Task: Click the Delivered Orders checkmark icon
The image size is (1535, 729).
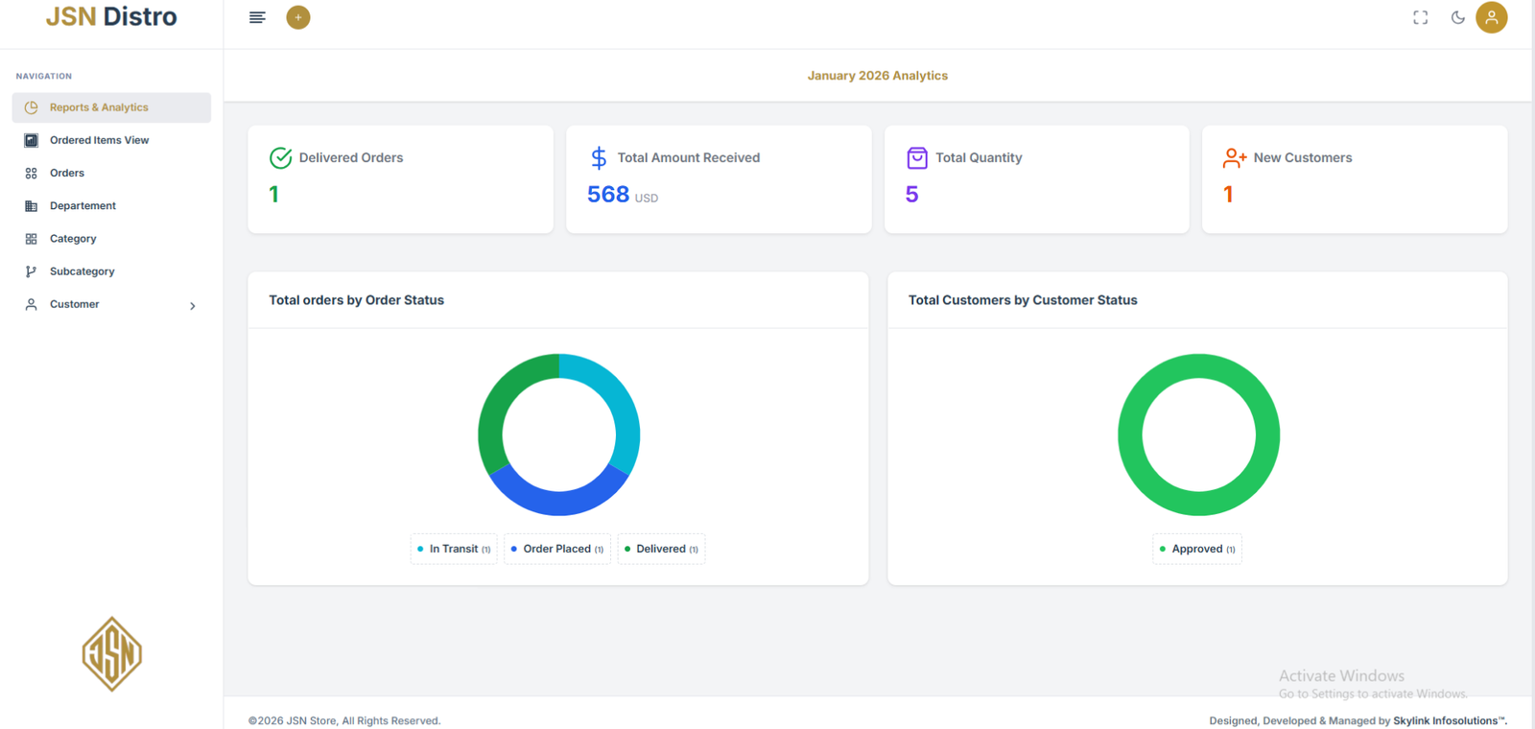Action: coord(280,157)
